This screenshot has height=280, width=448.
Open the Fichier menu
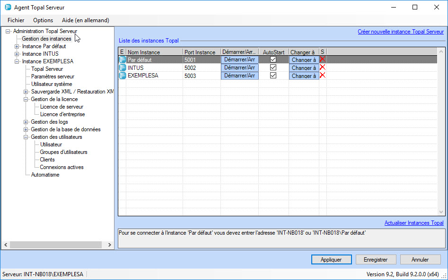point(16,20)
